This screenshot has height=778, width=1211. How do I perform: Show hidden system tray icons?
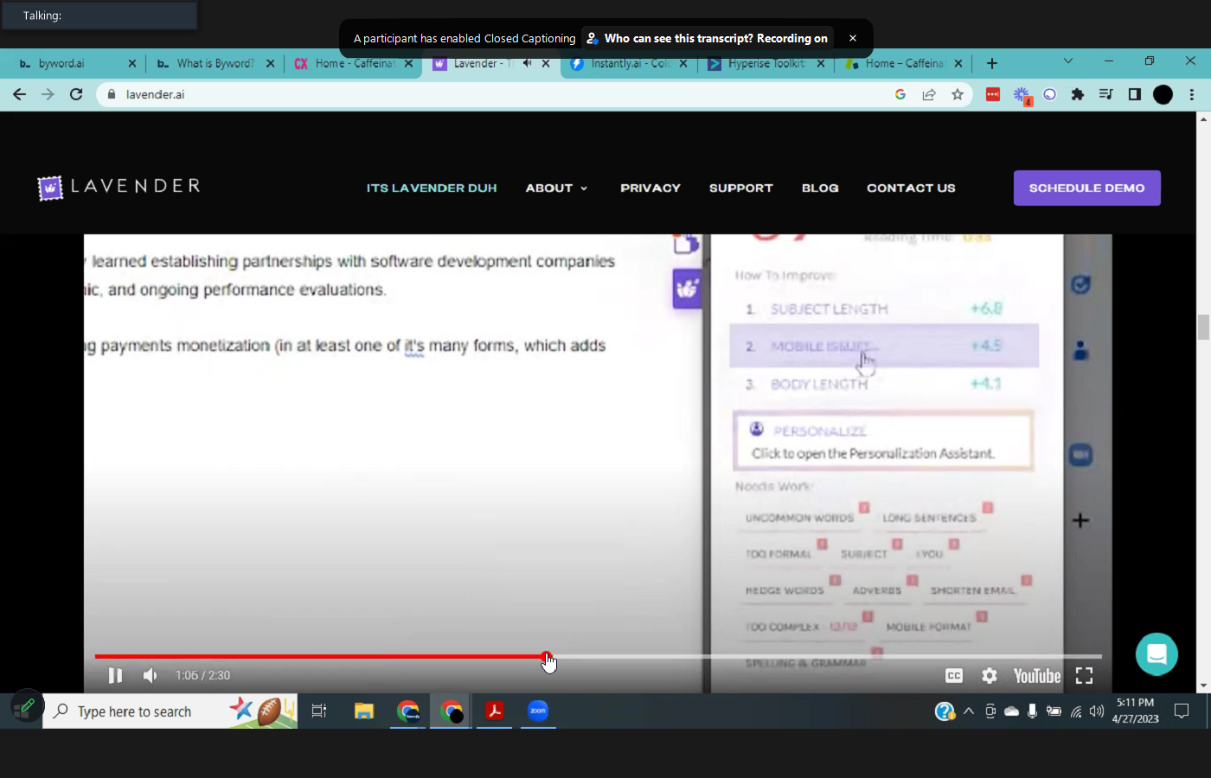tap(969, 711)
